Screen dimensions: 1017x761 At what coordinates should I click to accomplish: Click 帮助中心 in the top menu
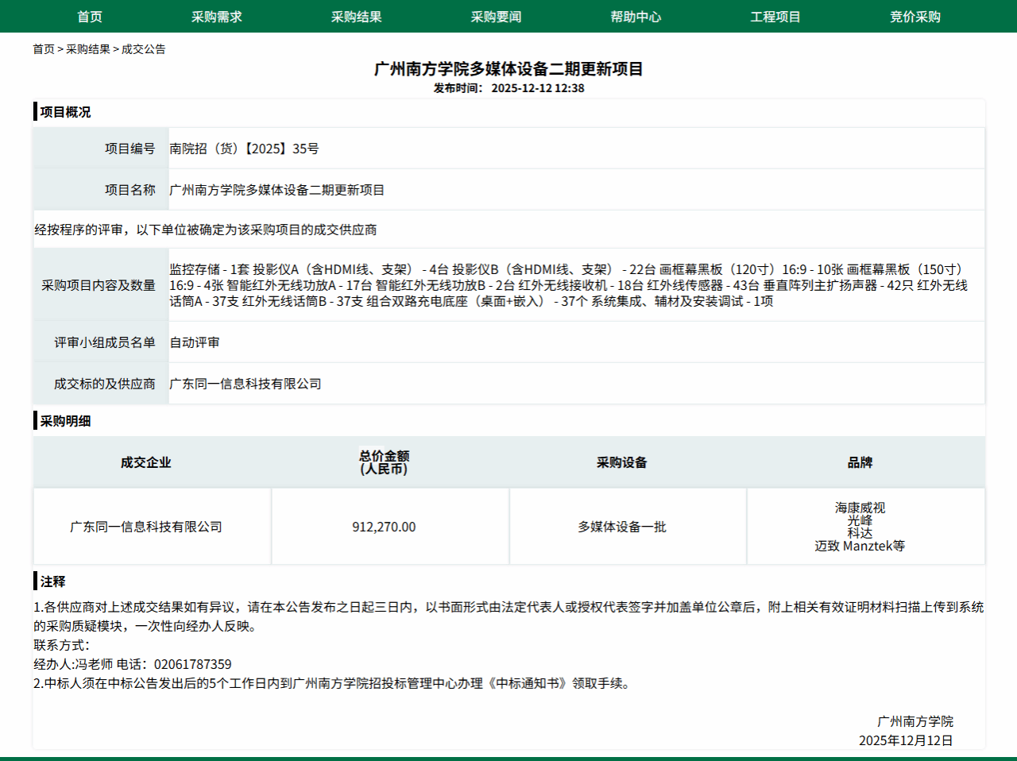click(636, 17)
